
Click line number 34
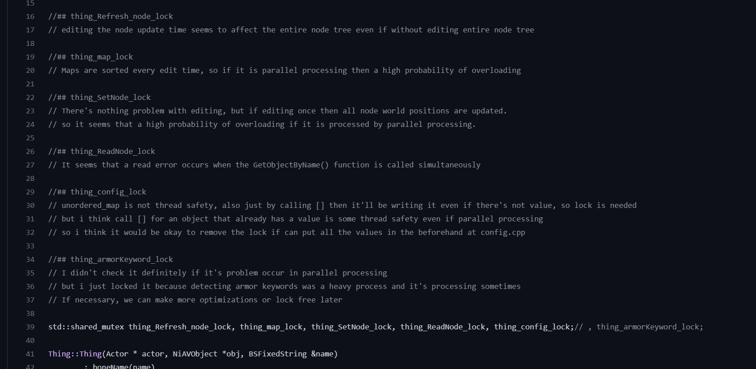click(30, 260)
